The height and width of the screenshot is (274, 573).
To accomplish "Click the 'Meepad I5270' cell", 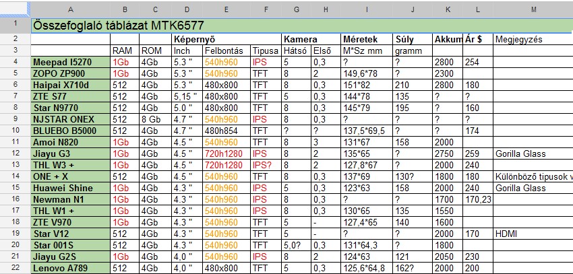I will pyautogui.click(x=71, y=63).
